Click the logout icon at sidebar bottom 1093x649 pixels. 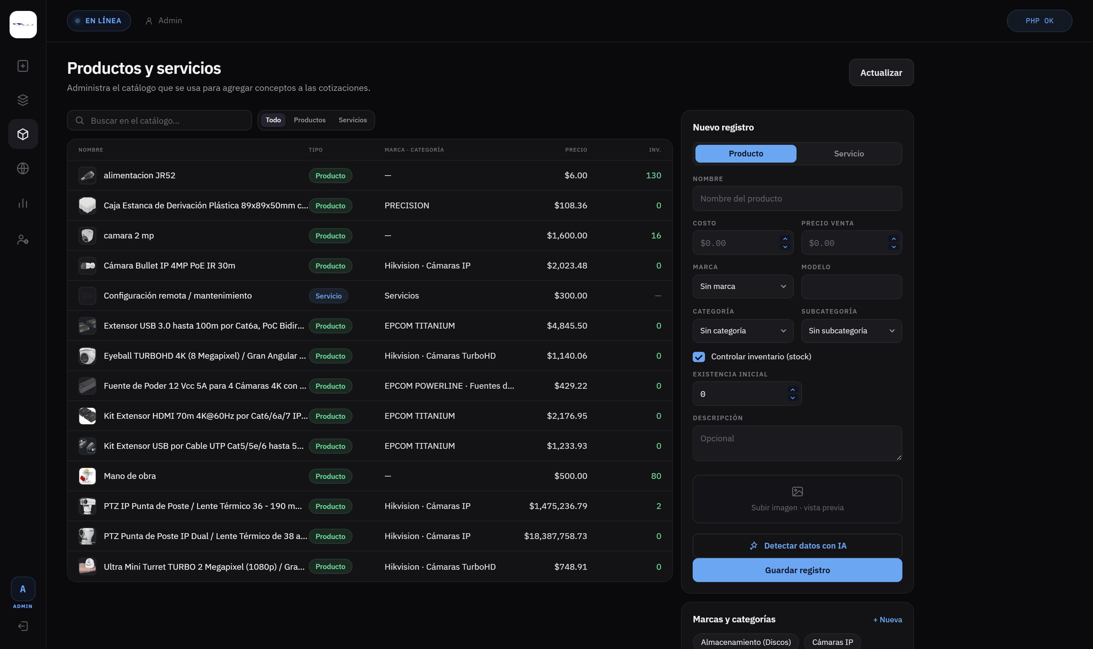[x=23, y=626]
